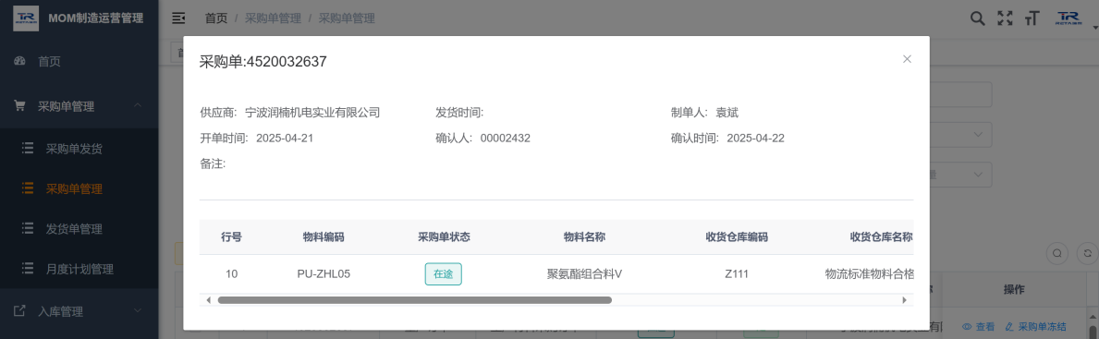
Task: Open the search magnifier in the top bar
Action: point(977,18)
